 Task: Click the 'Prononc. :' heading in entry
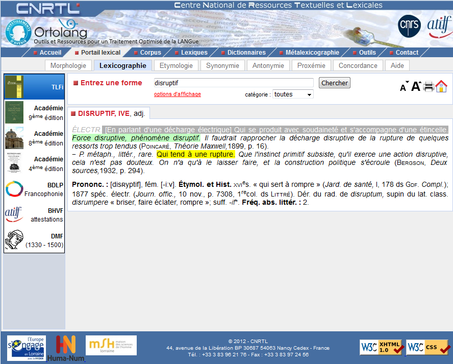[90, 184]
